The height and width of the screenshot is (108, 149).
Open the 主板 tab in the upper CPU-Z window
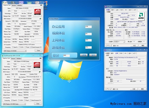point(117,10)
